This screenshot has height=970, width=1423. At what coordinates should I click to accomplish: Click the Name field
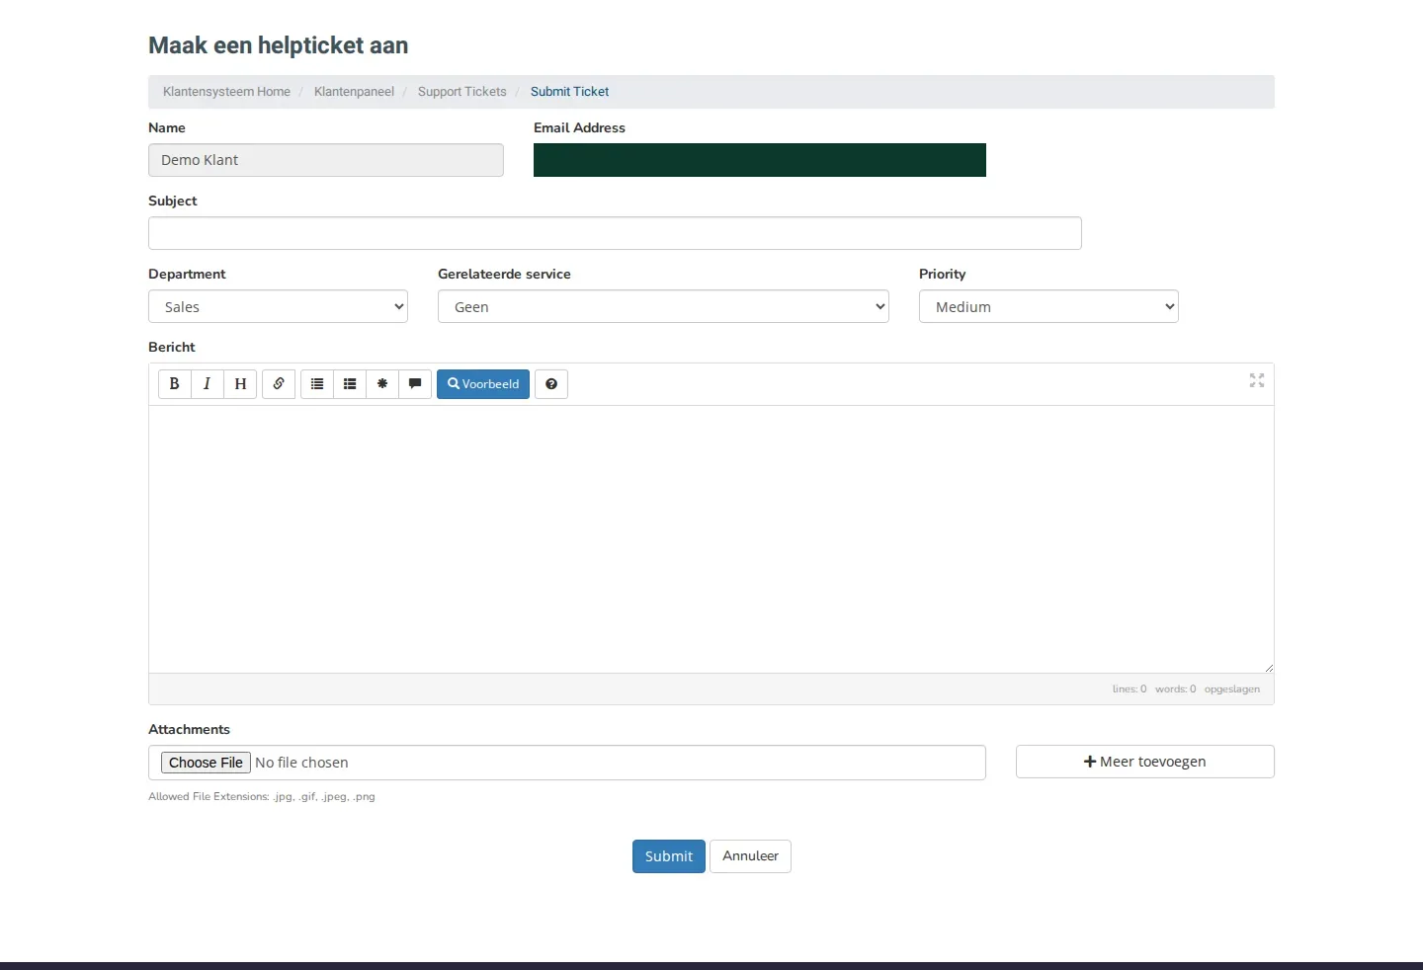coord(326,160)
